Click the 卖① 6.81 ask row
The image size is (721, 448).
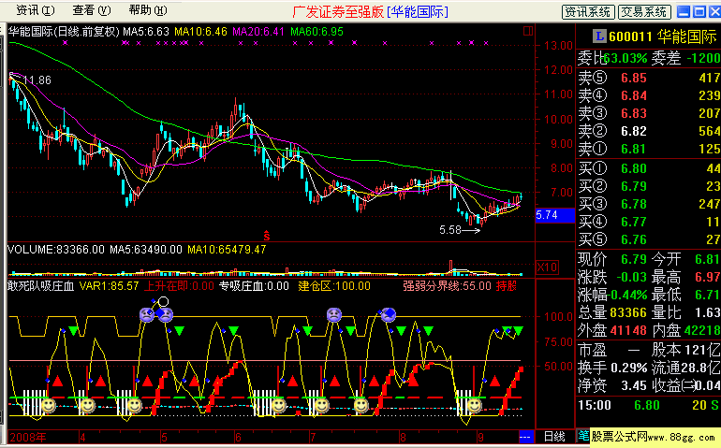(648, 149)
